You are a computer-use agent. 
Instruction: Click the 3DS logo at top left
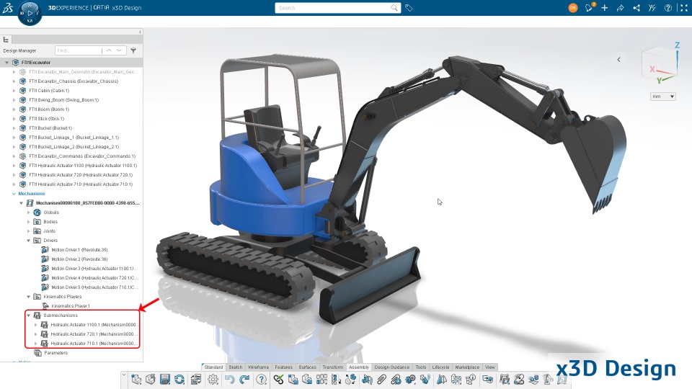[x=7, y=8]
